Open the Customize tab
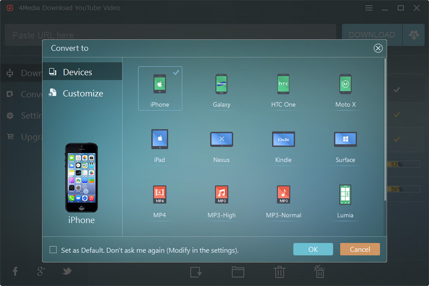 83,93
